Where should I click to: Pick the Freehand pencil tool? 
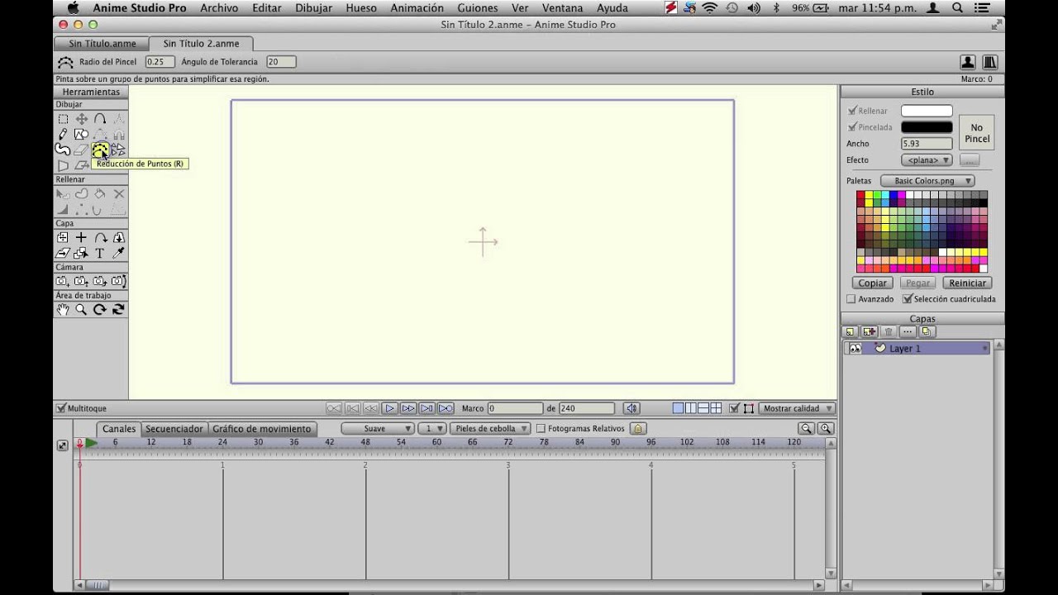coord(63,135)
